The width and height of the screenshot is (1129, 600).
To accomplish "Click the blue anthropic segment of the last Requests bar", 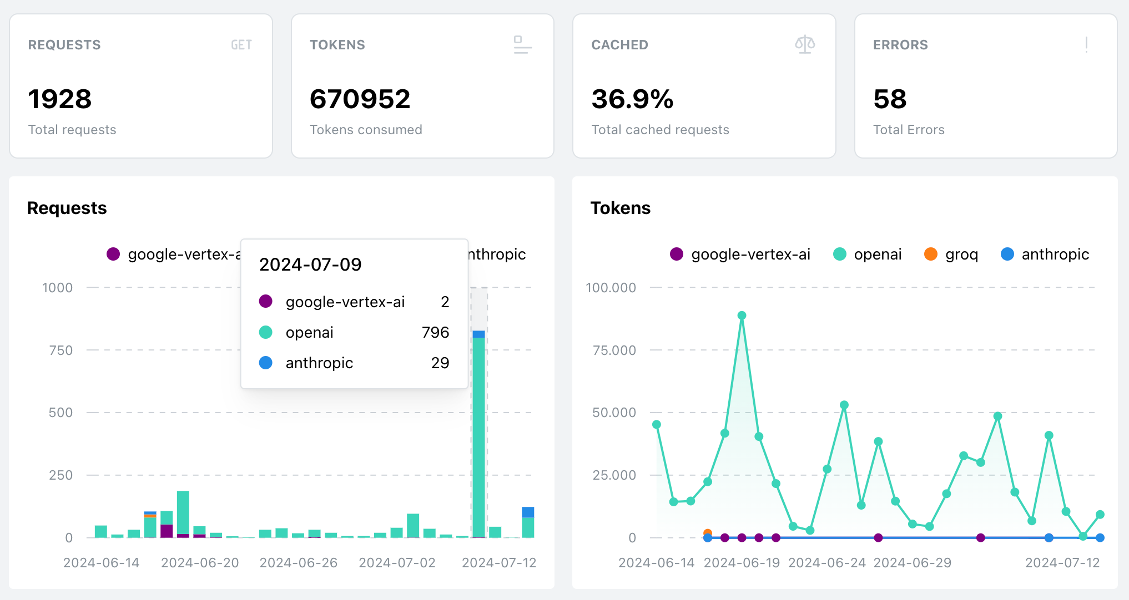I will coord(528,512).
